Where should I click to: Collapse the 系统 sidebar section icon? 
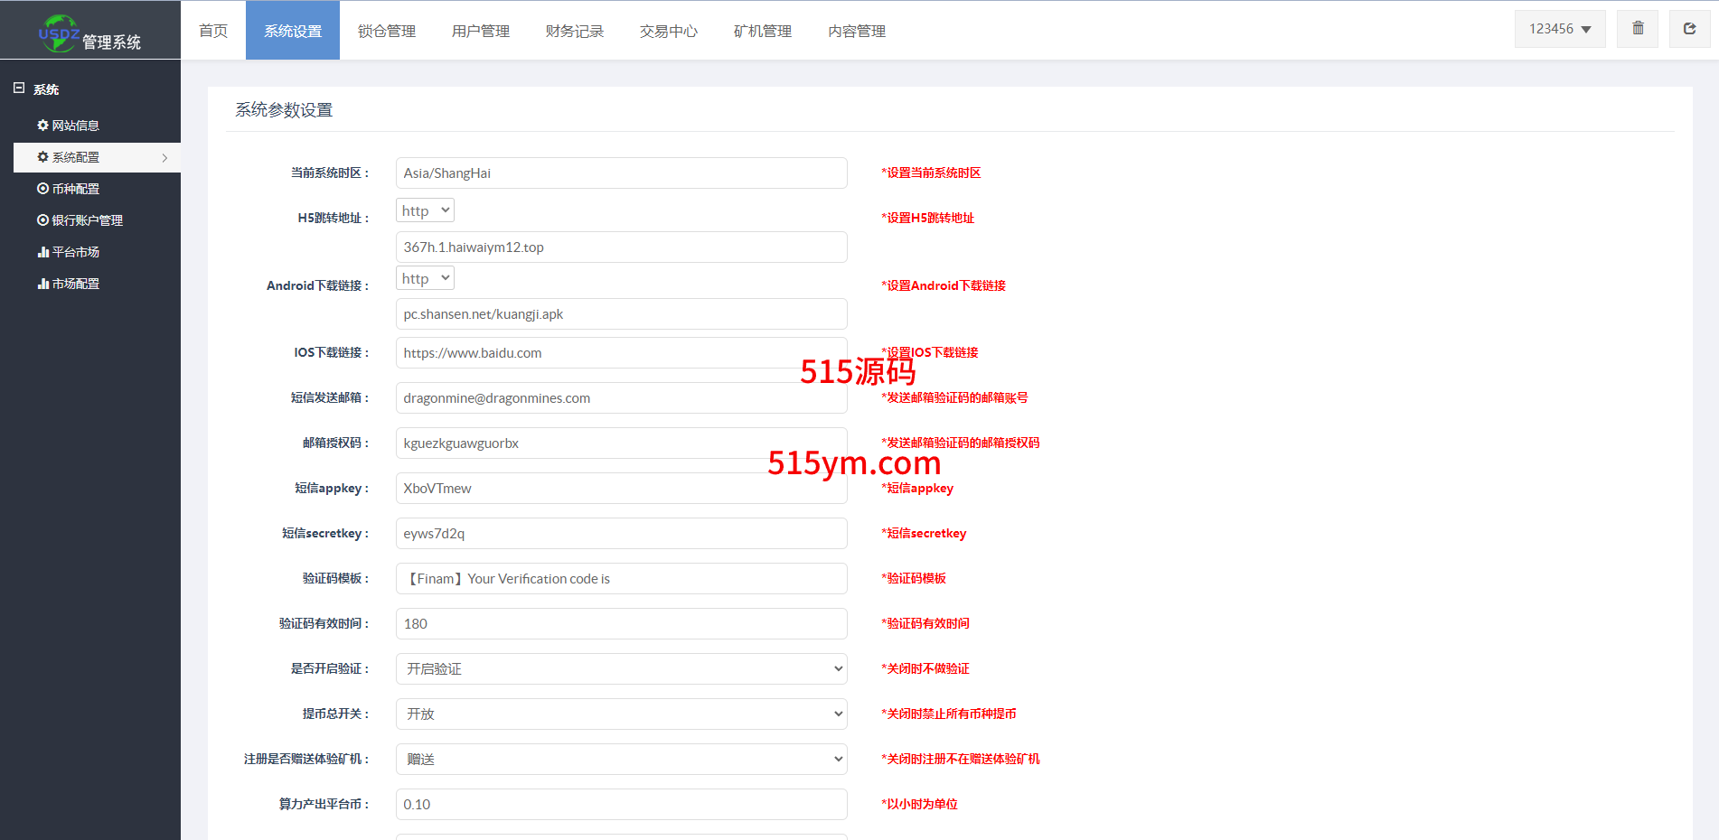click(x=19, y=89)
